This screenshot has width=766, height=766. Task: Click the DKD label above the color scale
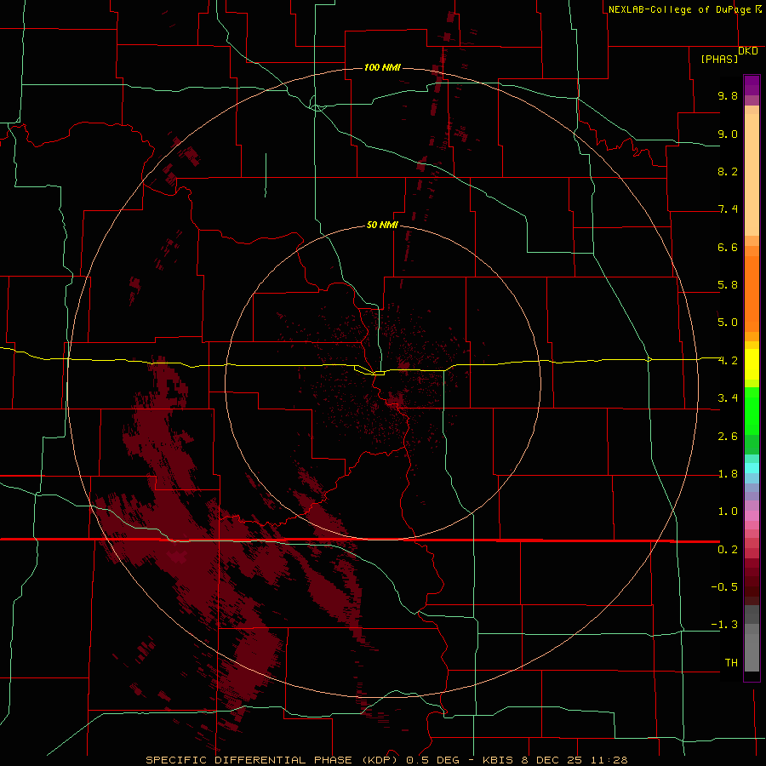pos(748,50)
